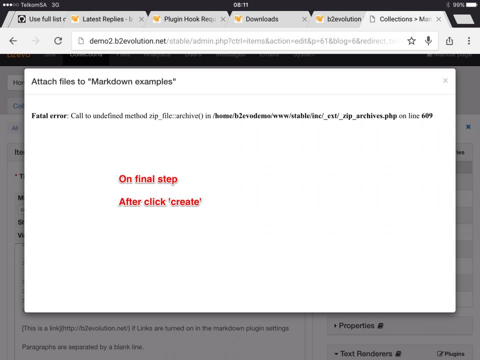
Task: Open the Plugins link in Text Renderers
Action: 450,354
